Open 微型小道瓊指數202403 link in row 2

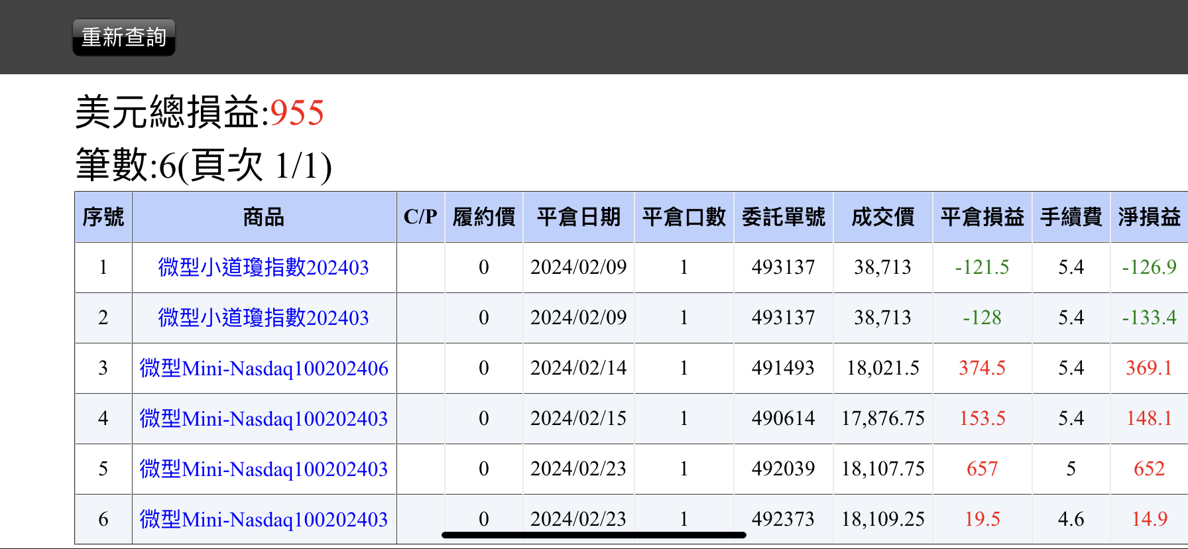pos(263,318)
